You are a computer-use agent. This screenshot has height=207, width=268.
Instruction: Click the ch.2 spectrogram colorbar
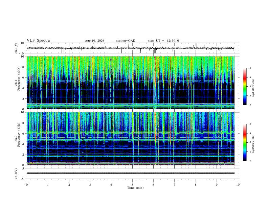coord(245,142)
